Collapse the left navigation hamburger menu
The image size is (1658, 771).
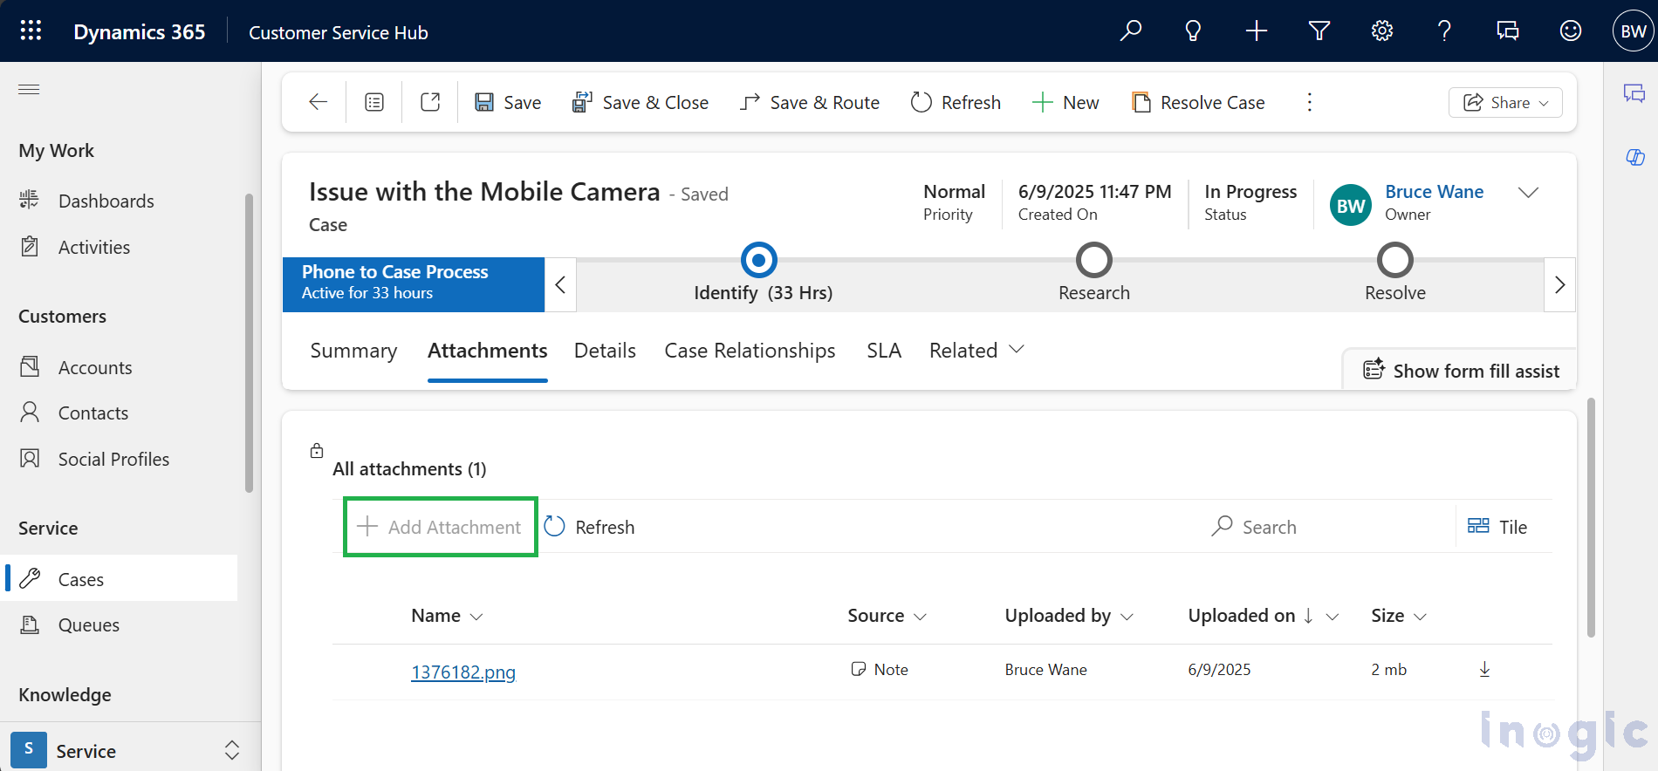pyautogui.click(x=29, y=90)
